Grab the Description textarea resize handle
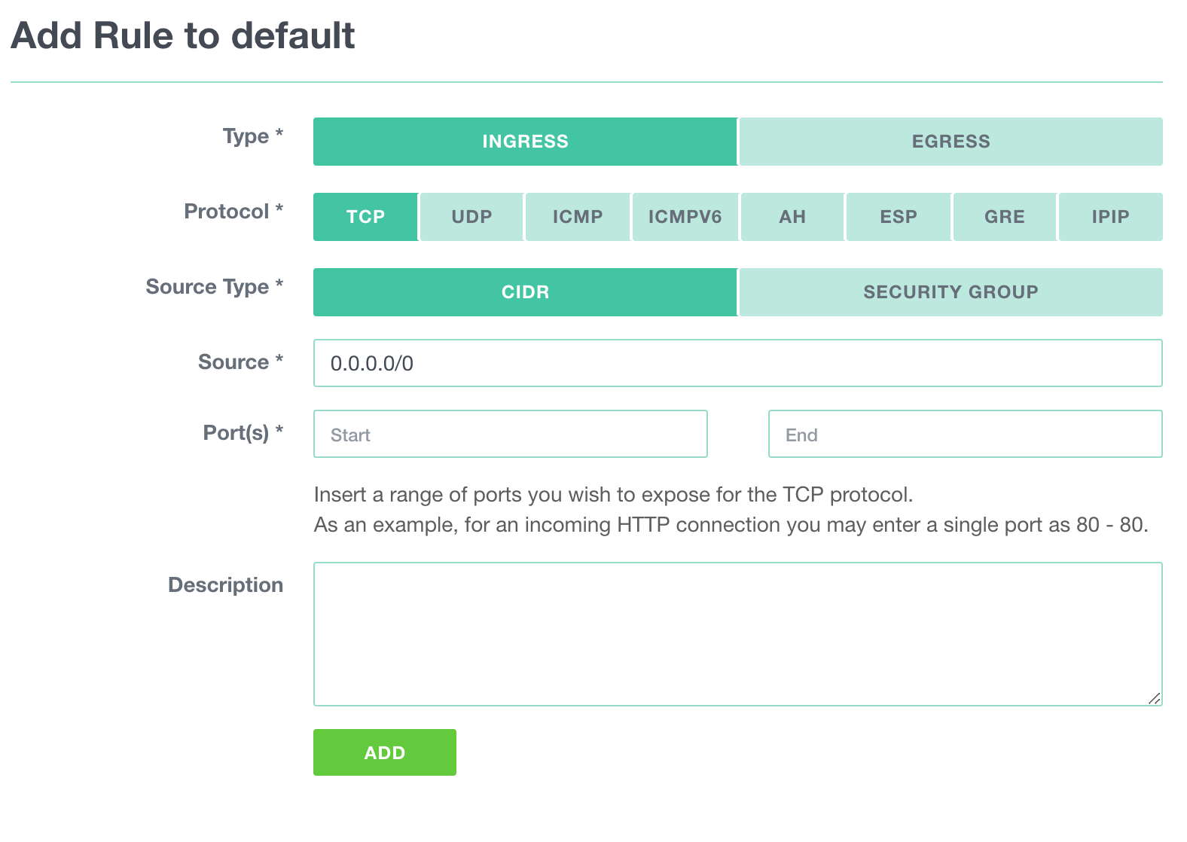1187x842 pixels. [1154, 698]
